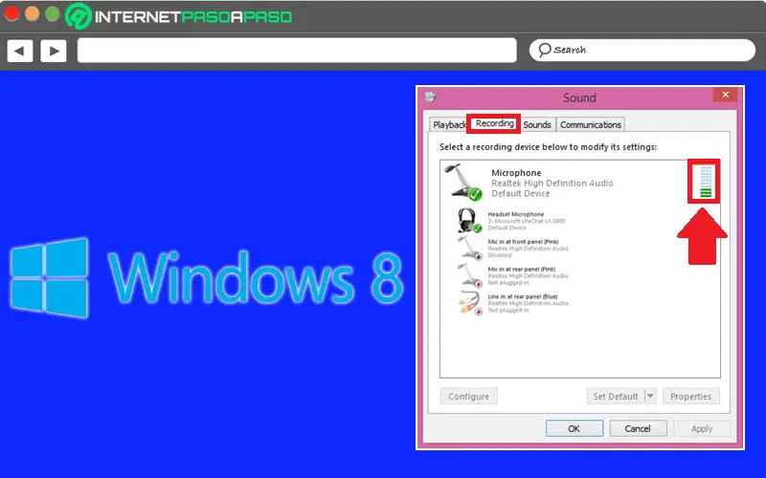Click 'Mic in at rear panel (Pink)' text
This screenshot has height=478, width=766.
[x=521, y=269]
